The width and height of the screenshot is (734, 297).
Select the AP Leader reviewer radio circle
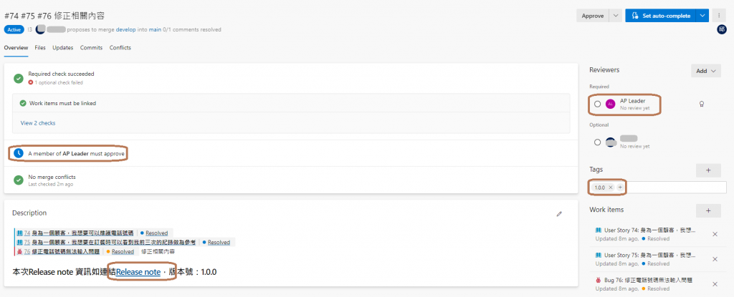point(597,104)
